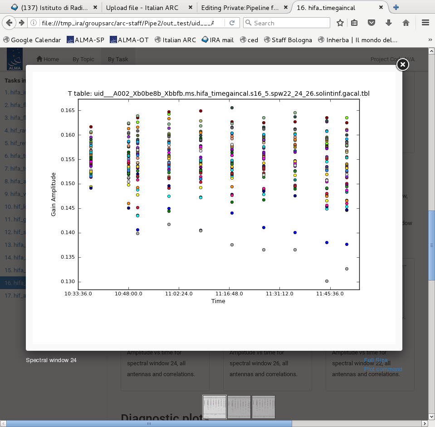The width and height of the screenshot is (435, 427).
Task: Close the Upload file tab
Action: point(191,8)
